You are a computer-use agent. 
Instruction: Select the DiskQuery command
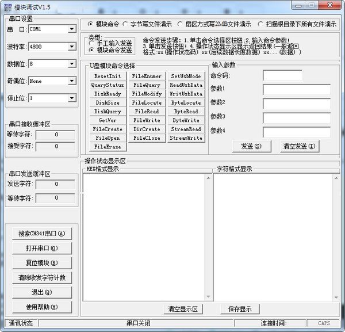click(108, 112)
